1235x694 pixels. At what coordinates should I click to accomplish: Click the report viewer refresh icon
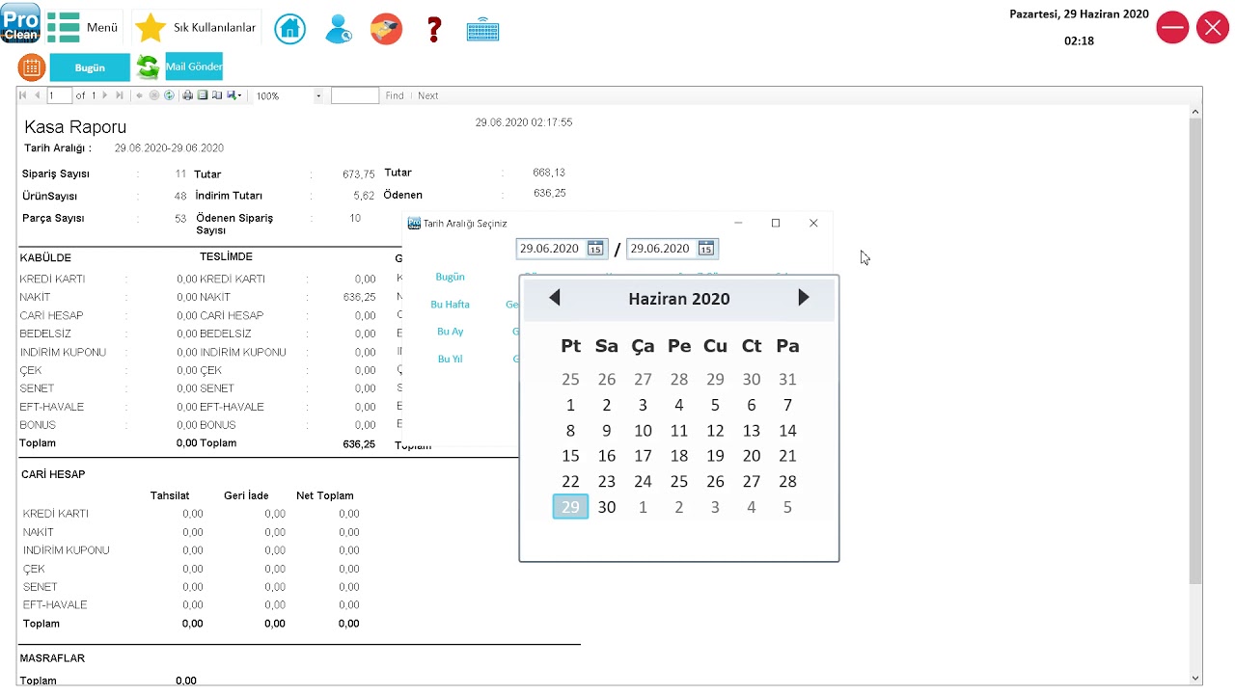point(169,95)
